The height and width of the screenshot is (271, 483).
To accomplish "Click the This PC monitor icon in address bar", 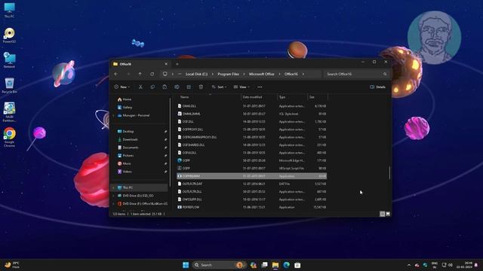I will (165, 74).
